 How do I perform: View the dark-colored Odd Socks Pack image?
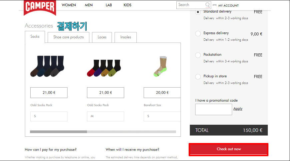click(47, 66)
